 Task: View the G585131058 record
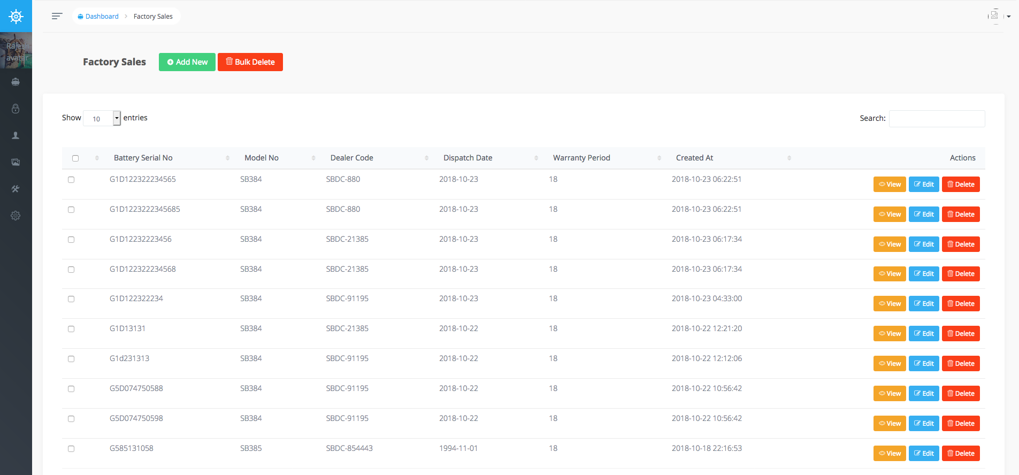[890, 454]
